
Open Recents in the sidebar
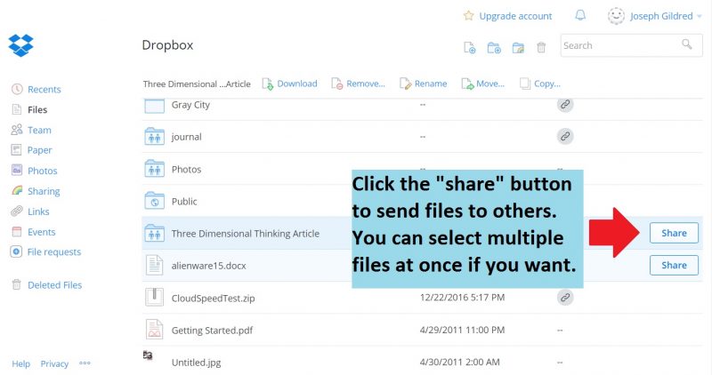coord(44,90)
